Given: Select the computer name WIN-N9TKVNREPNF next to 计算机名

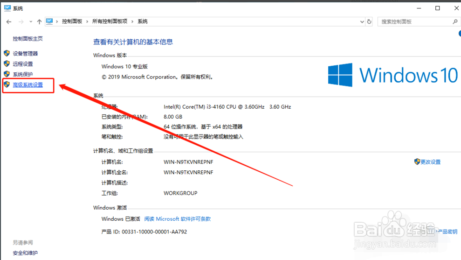Looking at the screenshot, I should [188, 162].
